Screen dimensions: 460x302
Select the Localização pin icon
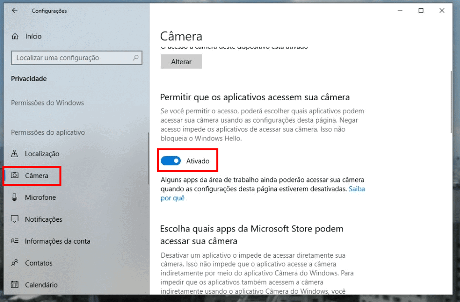click(15, 154)
